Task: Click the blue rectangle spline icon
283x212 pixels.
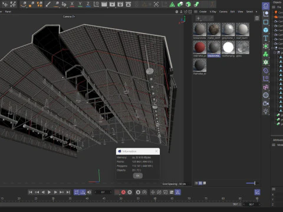Action: coord(266,22)
